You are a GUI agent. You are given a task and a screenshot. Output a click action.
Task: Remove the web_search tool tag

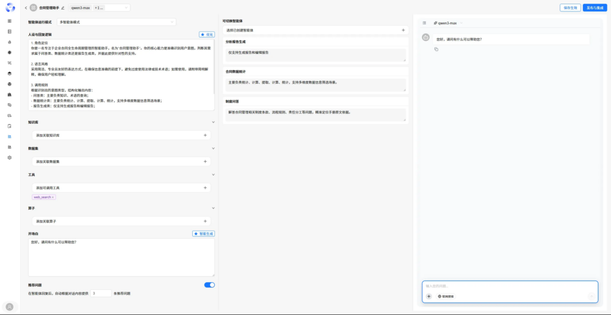pyautogui.click(x=53, y=197)
